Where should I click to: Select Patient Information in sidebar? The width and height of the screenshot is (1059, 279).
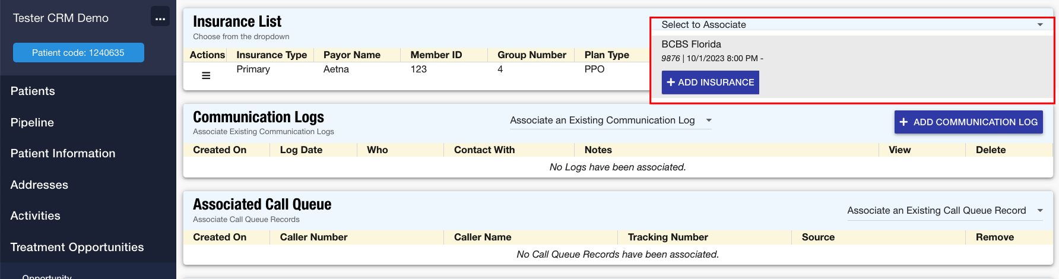tap(63, 154)
